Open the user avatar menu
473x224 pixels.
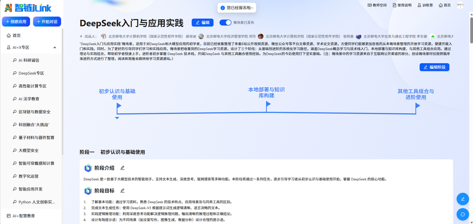[x=460, y=5]
